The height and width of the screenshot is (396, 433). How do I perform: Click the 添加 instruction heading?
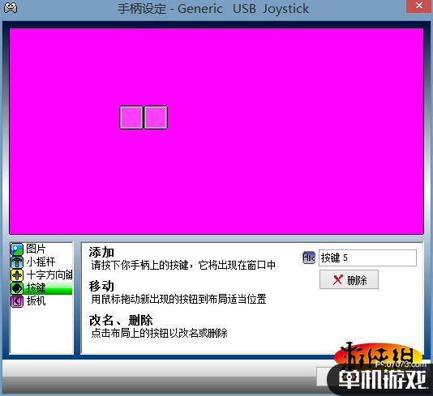[101, 252]
